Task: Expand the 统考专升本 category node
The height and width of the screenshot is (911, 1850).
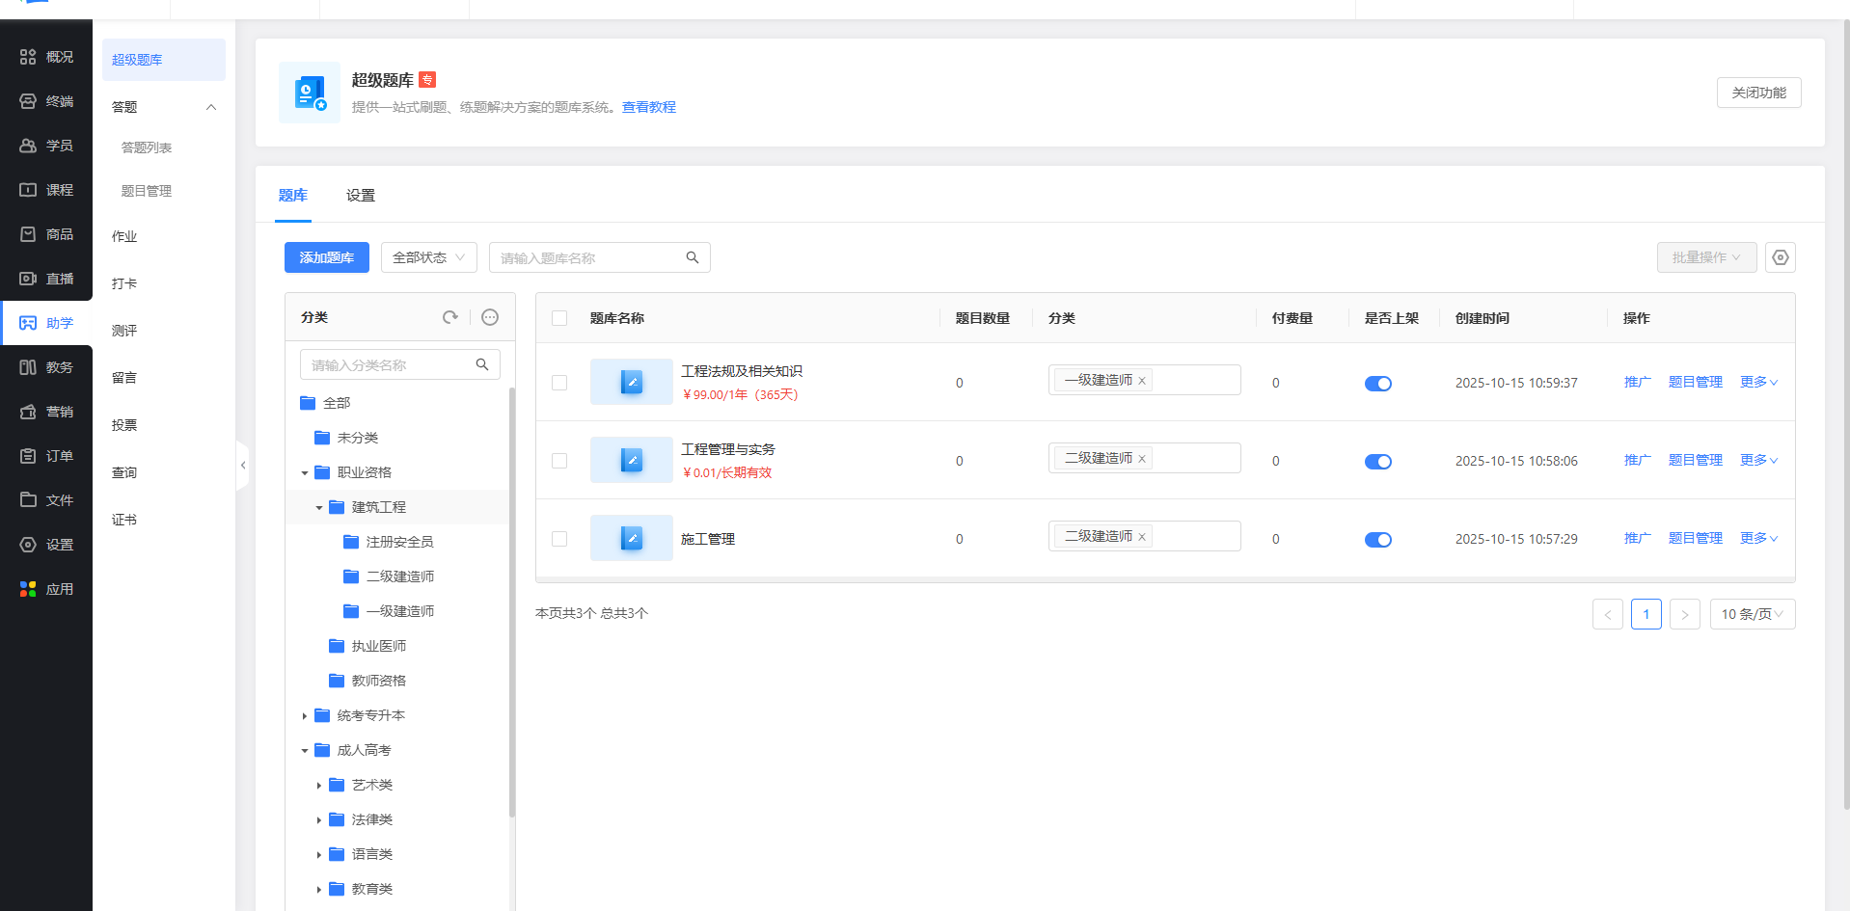Action: 305,716
